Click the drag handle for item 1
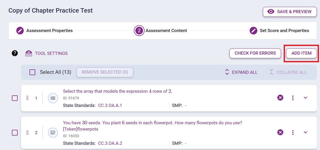320x150 pixels. [x=27, y=98]
